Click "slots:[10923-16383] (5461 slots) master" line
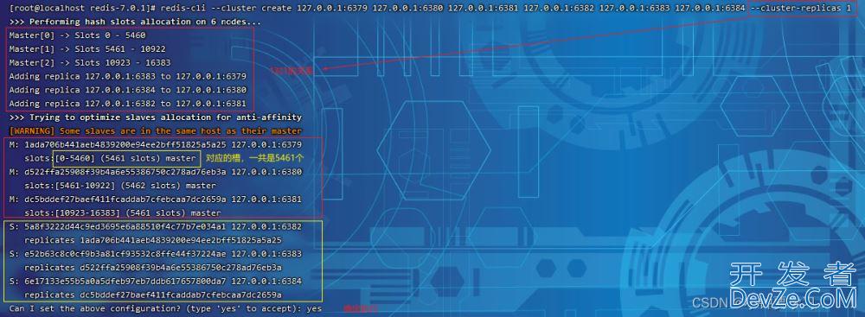Screen dimensions: 865x317 pyautogui.click(x=123, y=212)
